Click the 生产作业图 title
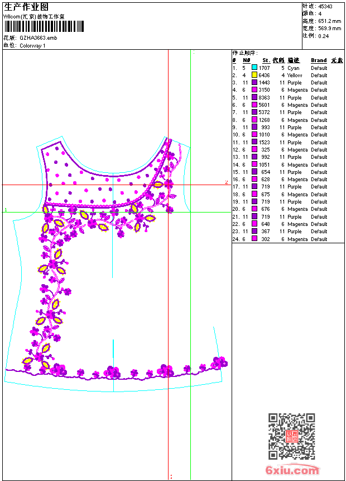The width and height of the screenshot is (346, 481). click(x=26, y=7)
